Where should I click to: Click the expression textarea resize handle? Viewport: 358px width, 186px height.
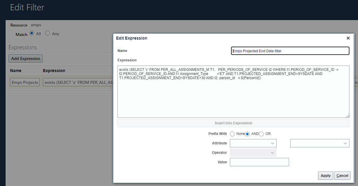[348, 116]
